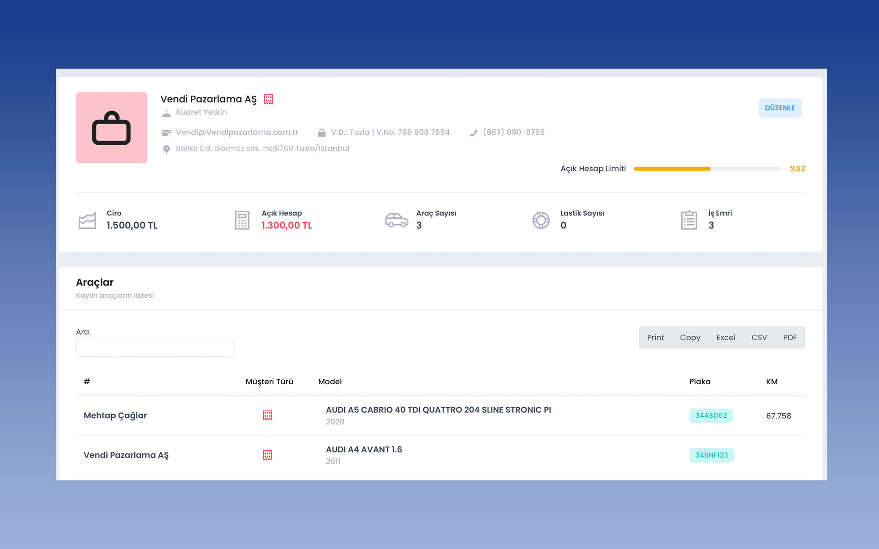Click the Print export button
Viewport: 879px width, 549px height.
(655, 338)
